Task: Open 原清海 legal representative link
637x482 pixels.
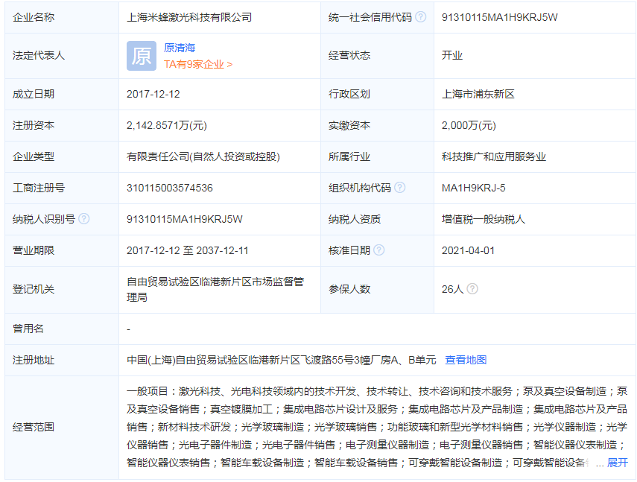Action: [x=180, y=48]
